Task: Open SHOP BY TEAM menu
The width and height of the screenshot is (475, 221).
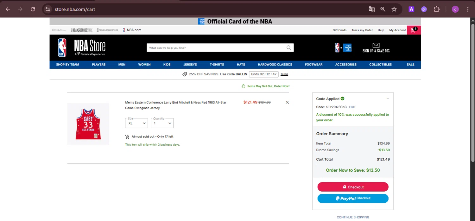Action: (x=67, y=65)
